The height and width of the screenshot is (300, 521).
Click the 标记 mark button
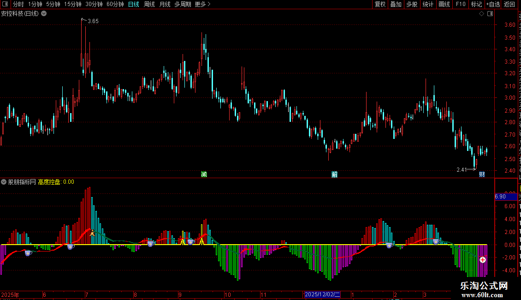[476, 4]
